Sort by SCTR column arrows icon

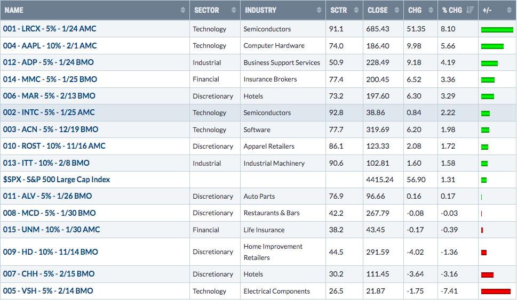356,10
